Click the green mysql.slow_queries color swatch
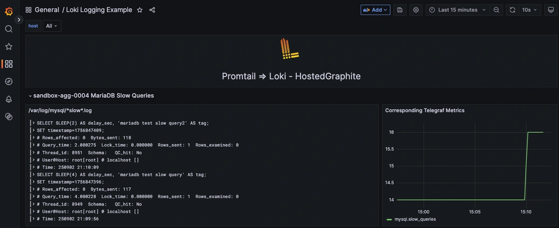 point(389,219)
